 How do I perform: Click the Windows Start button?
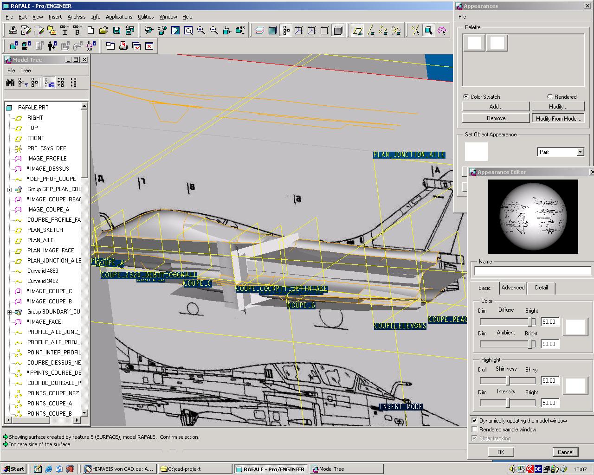14,469
